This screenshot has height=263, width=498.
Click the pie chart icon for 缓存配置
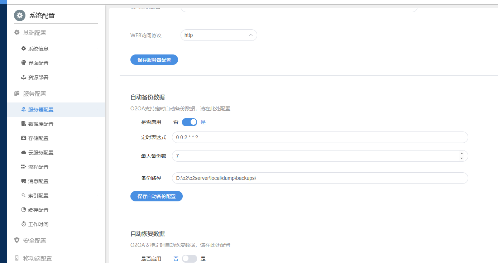(24, 210)
